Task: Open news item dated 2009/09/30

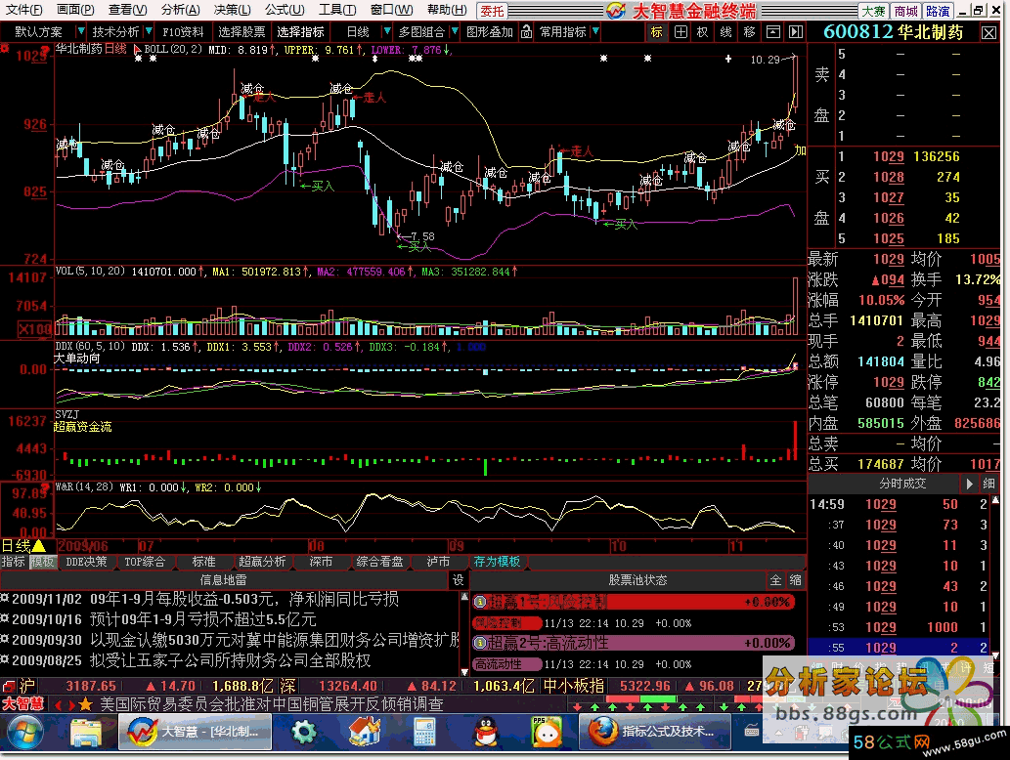Action: [231, 640]
